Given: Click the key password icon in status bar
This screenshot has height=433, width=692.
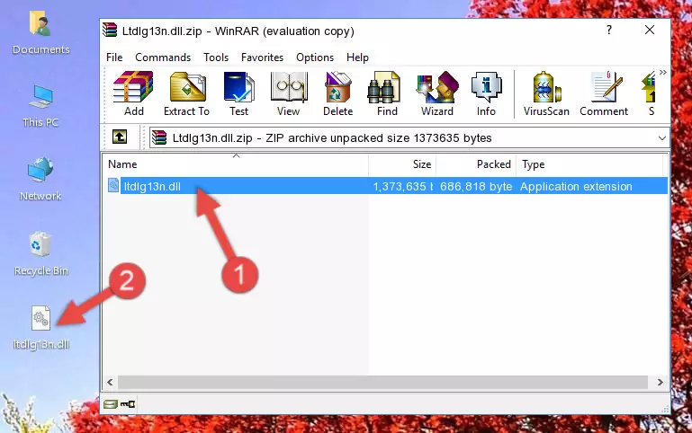Looking at the screenshot, I should click(128, 403).
